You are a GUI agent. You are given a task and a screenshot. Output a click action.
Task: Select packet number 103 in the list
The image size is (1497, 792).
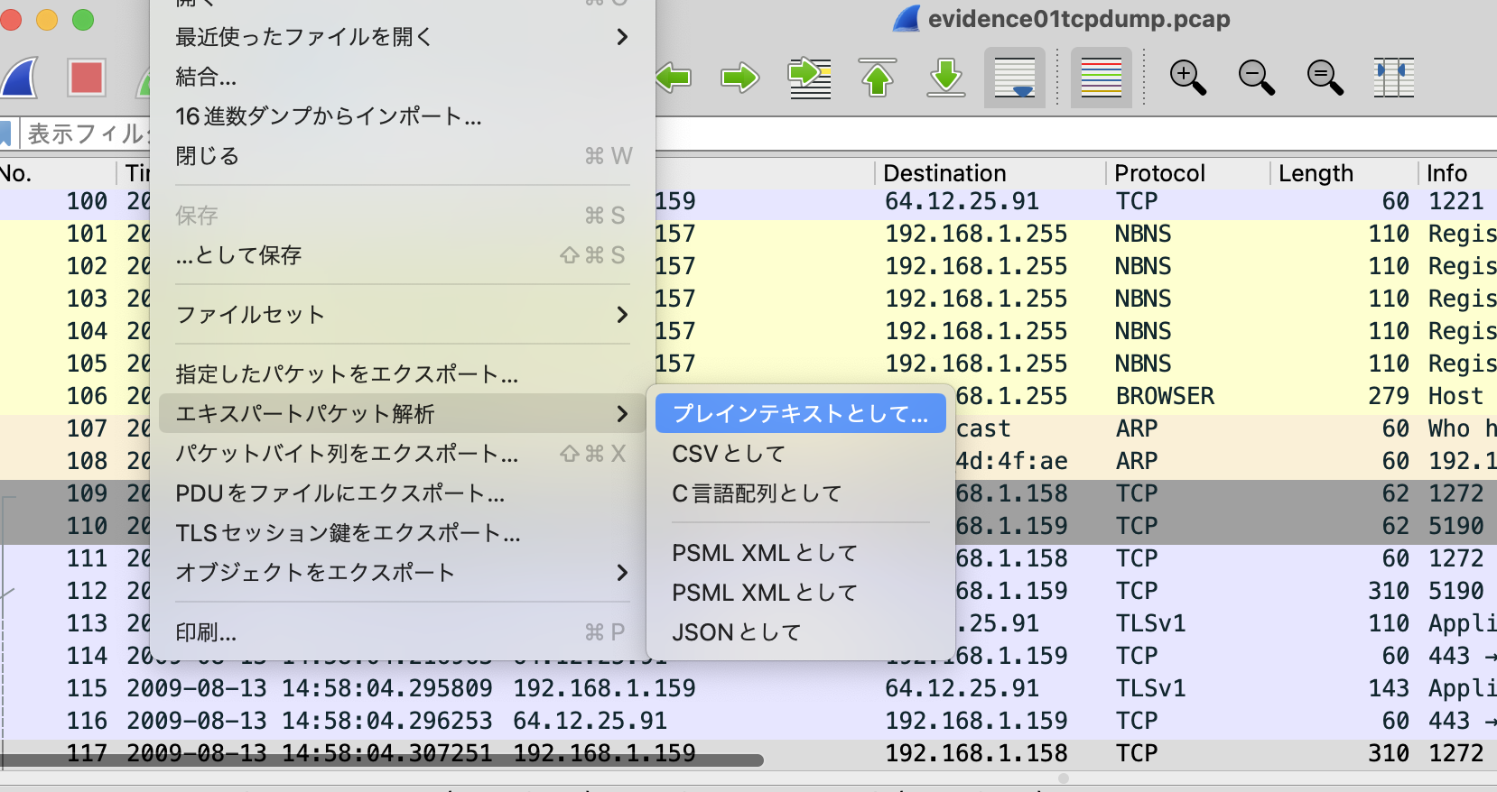click(x=87, y=299)
